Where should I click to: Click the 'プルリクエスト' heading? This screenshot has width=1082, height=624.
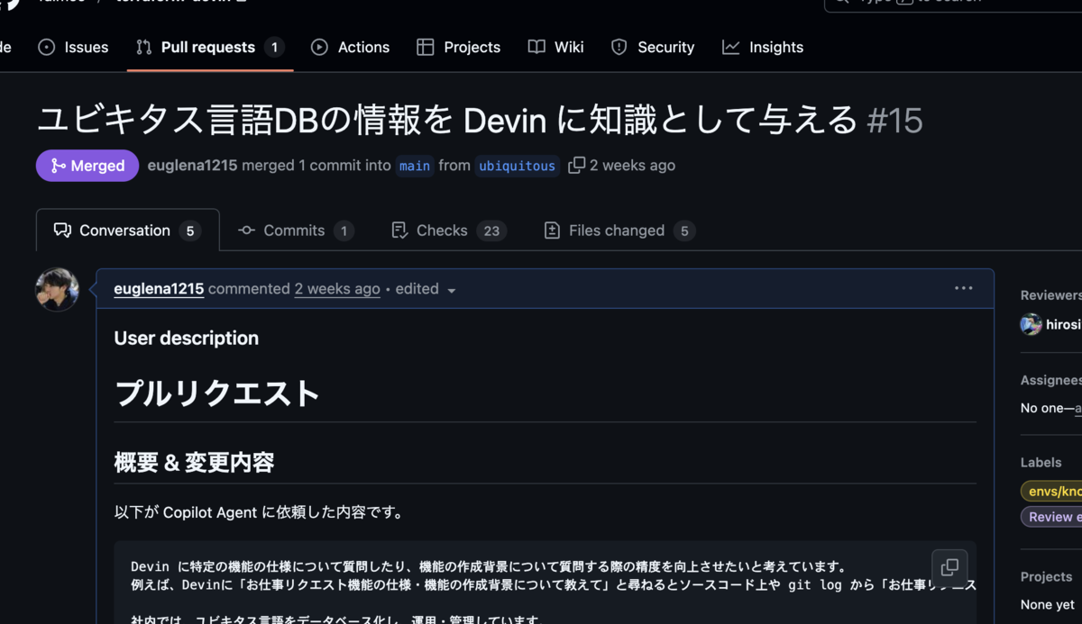pos(217,393)
